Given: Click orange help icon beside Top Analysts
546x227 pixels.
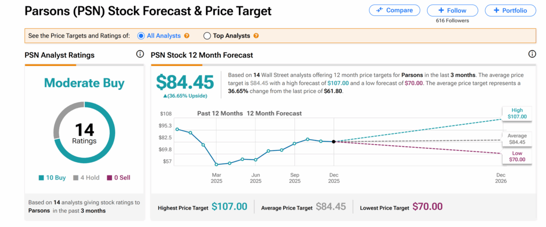Looking at the screenshot, I should click(256, 36).
